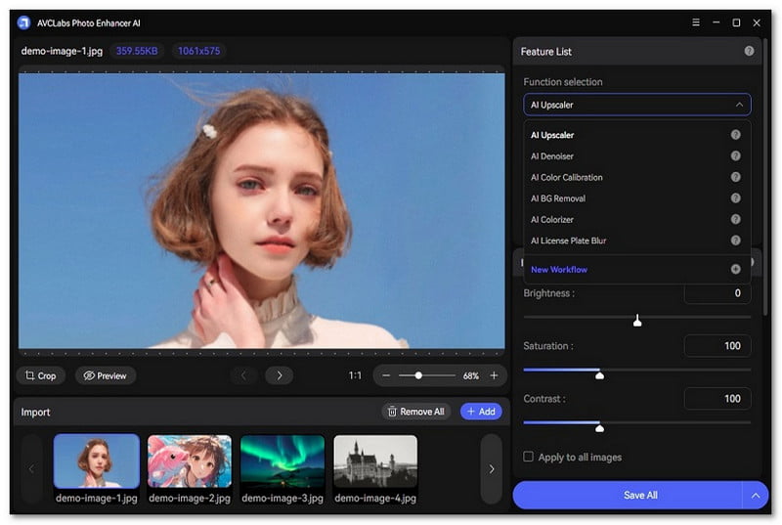
Task: Zoom out with the minus icon
Action: [x=386, y=375]
